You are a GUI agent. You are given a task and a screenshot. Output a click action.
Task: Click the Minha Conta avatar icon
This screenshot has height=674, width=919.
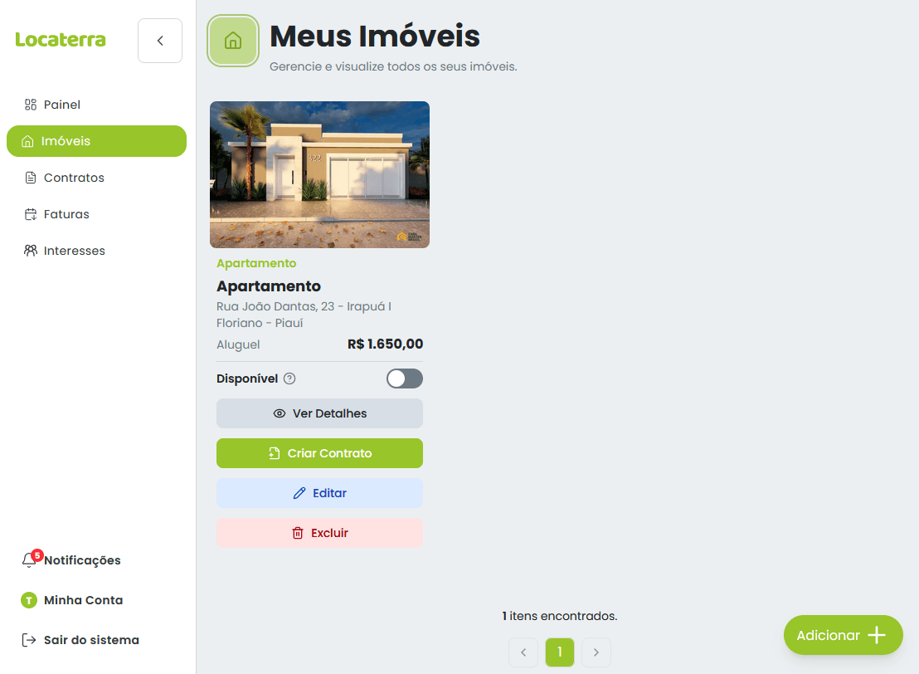(29, 600)
